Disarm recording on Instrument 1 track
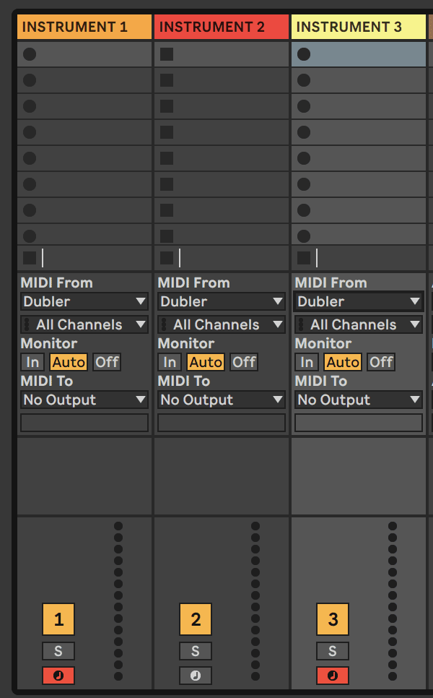This screenshot has height=698, width=433. [x=58, y=676]
